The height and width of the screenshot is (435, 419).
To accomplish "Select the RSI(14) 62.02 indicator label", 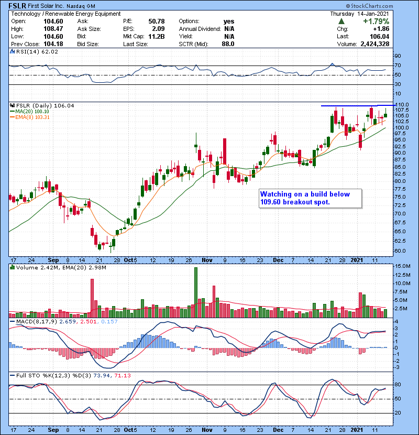I will pos(37,51).
